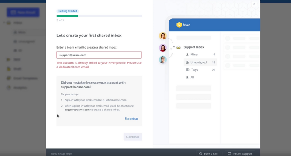
Task: Click the Support Inbox tray icon
Action: pos(179,47)
